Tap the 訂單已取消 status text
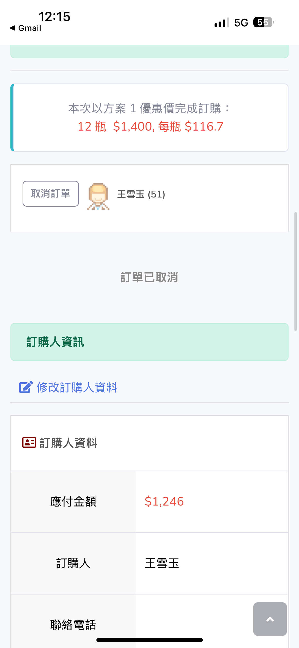Viewport: 299px width, 648px height. click(x=149, y=277)
